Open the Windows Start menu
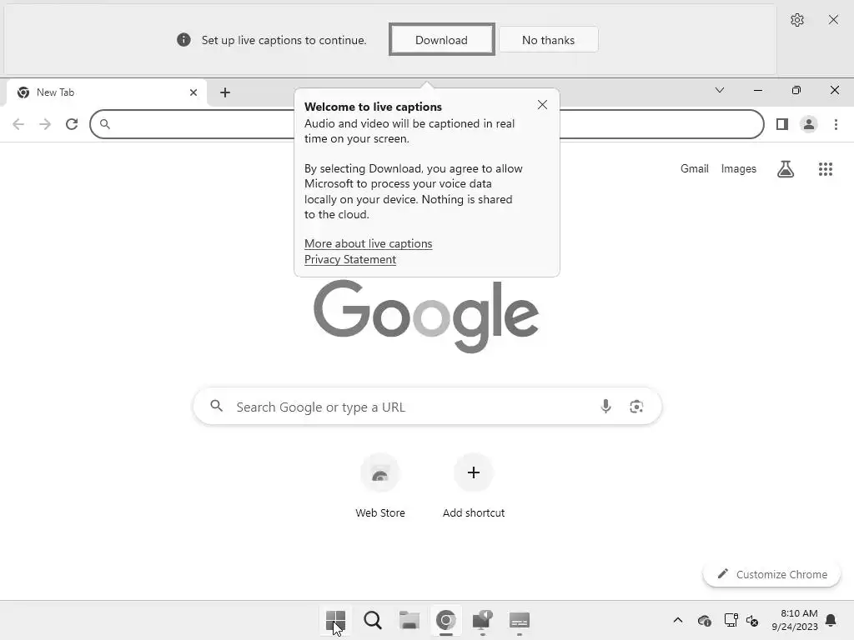854x640 pixels. [x=335, y=620]
